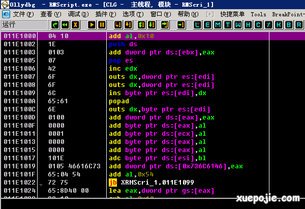The height and width of the screenshot is (209, 305).
Task: Click the 运行 status label
Action: point(9,25)
